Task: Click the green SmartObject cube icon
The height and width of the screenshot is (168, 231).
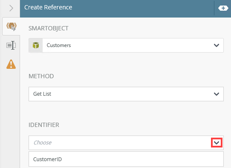Action: coord(36,45)
